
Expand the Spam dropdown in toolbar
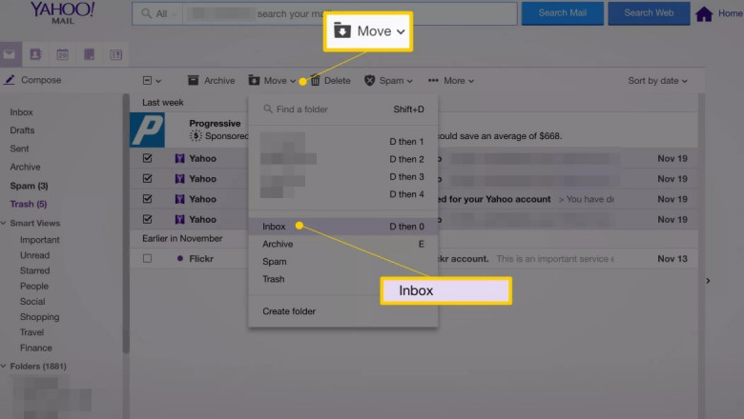(389, 81)
